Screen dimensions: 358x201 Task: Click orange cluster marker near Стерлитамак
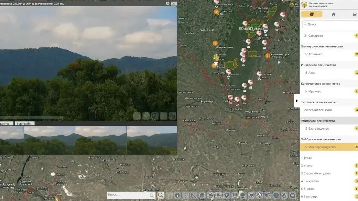pos(215,43)
